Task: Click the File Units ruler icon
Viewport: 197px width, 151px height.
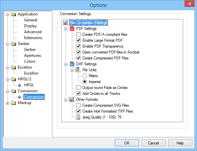Action: [78, 70]
